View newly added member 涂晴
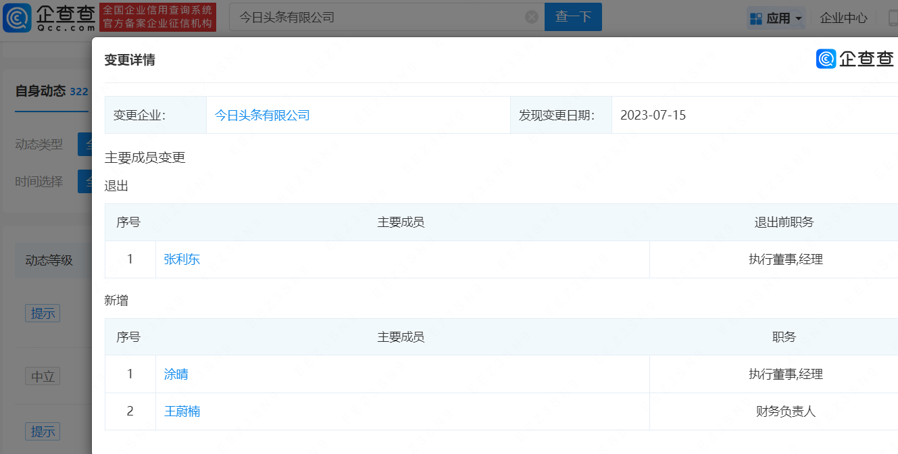The image size is (898, 454). coord(176,374)
